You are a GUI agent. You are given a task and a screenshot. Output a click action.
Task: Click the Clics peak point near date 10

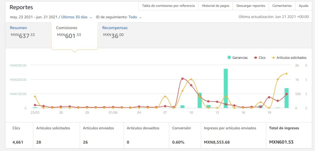182,79
